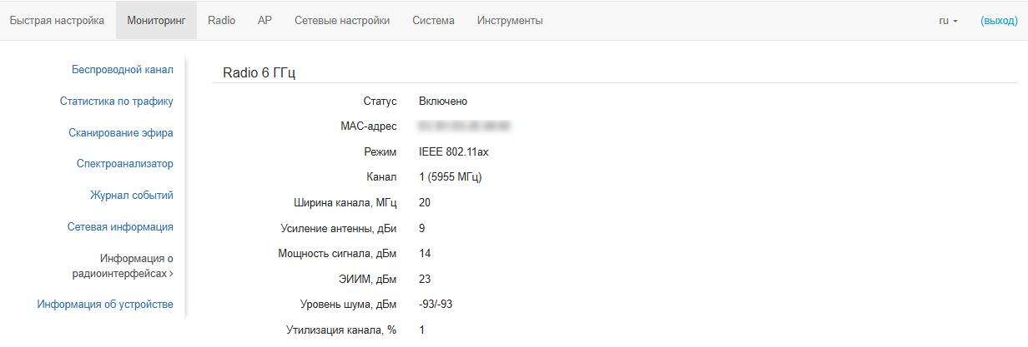This screenshot has width=1028, height=347.
Task: Open the Быстрая настройка tab
Action: (x=57, y=21)
